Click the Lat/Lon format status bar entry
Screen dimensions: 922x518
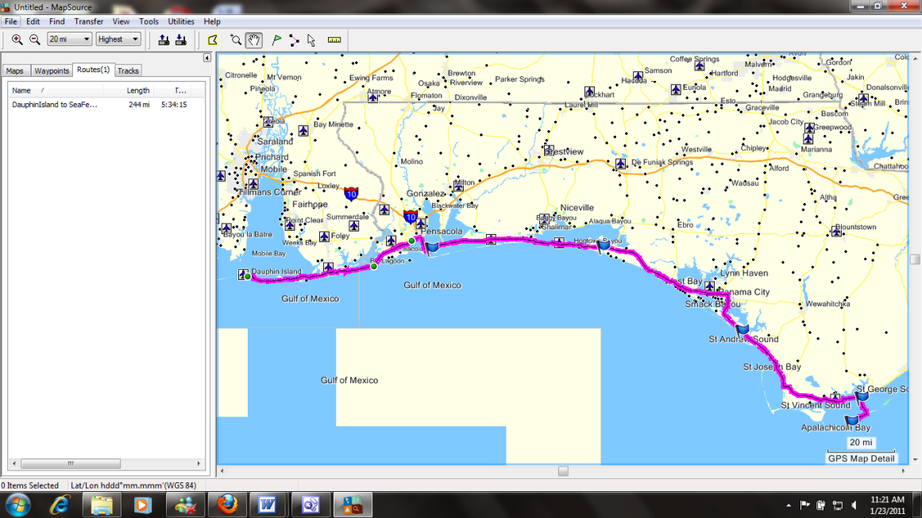[x=133, y=485]
